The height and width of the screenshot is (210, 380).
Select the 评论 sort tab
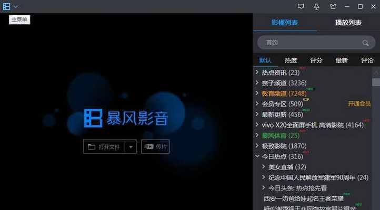367,60
